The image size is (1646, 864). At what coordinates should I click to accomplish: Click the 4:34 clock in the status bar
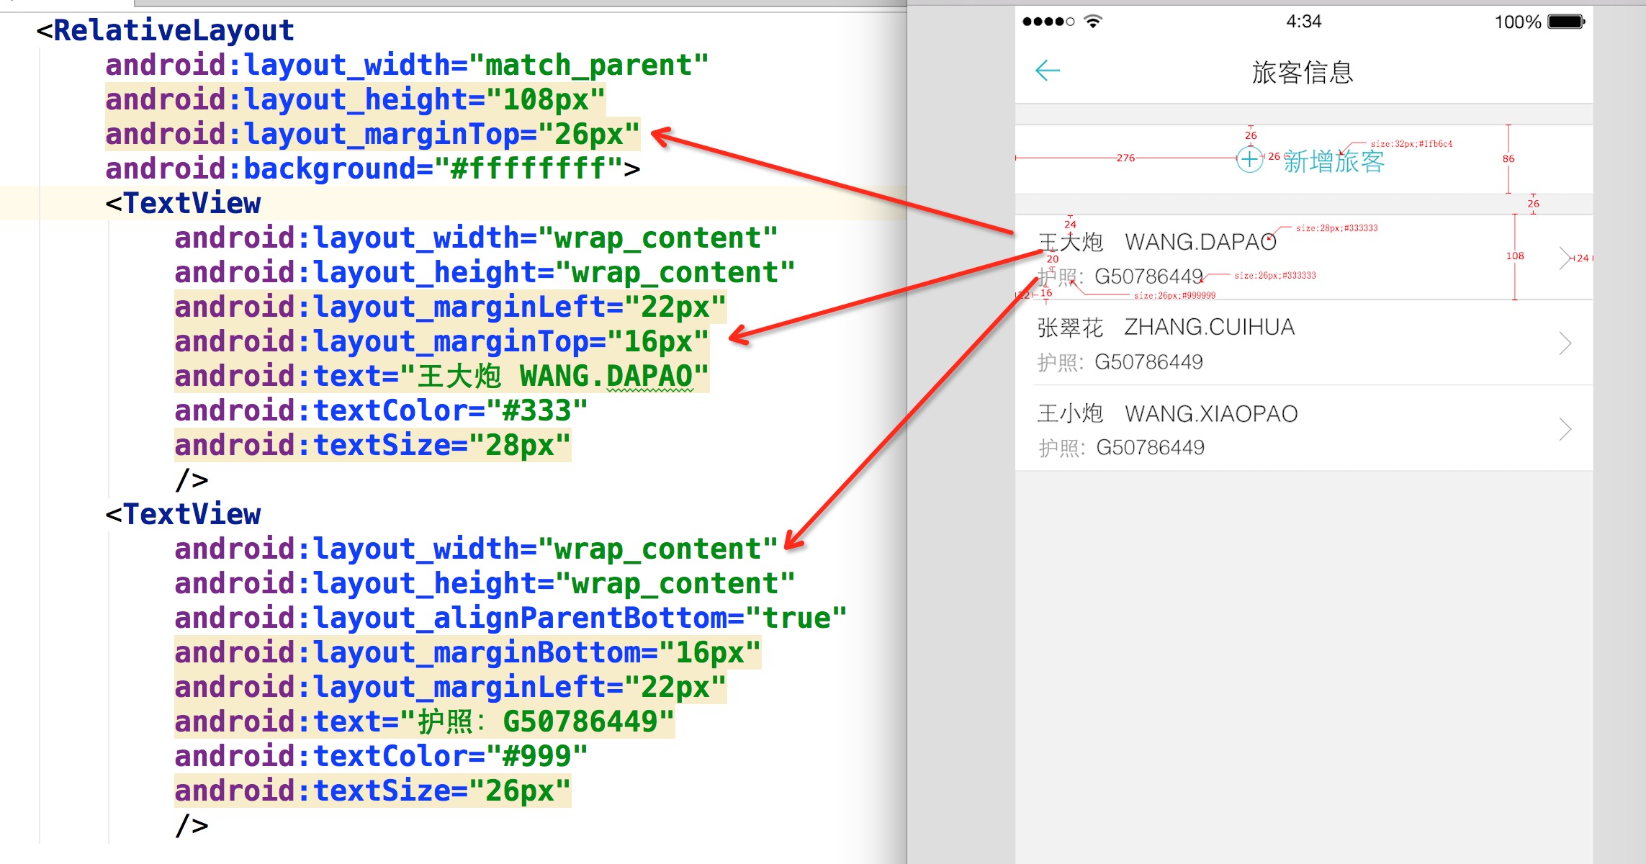click(1303, 22)
